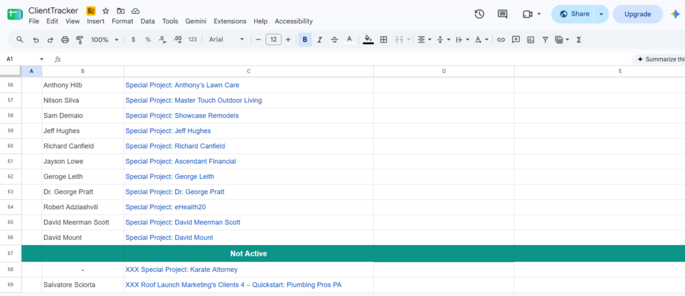This screenshot has width=685, height=296.
Task: Click the Summarize this button
Action: pyautogui.click(x=660, y=59)
